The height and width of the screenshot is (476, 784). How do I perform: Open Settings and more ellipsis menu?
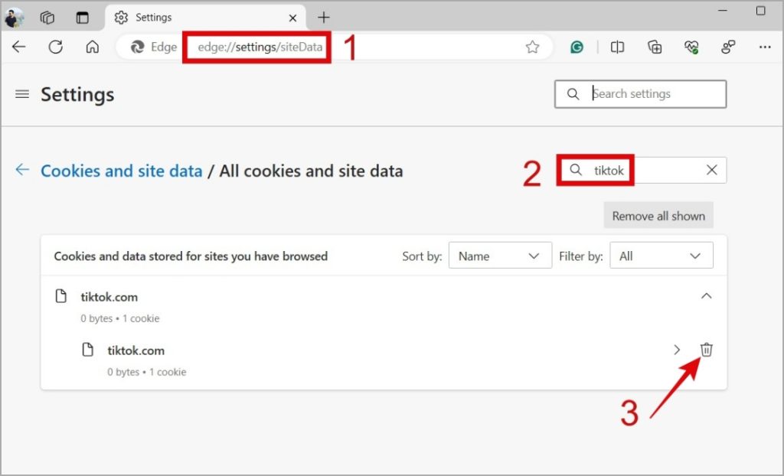coord(765,47)
